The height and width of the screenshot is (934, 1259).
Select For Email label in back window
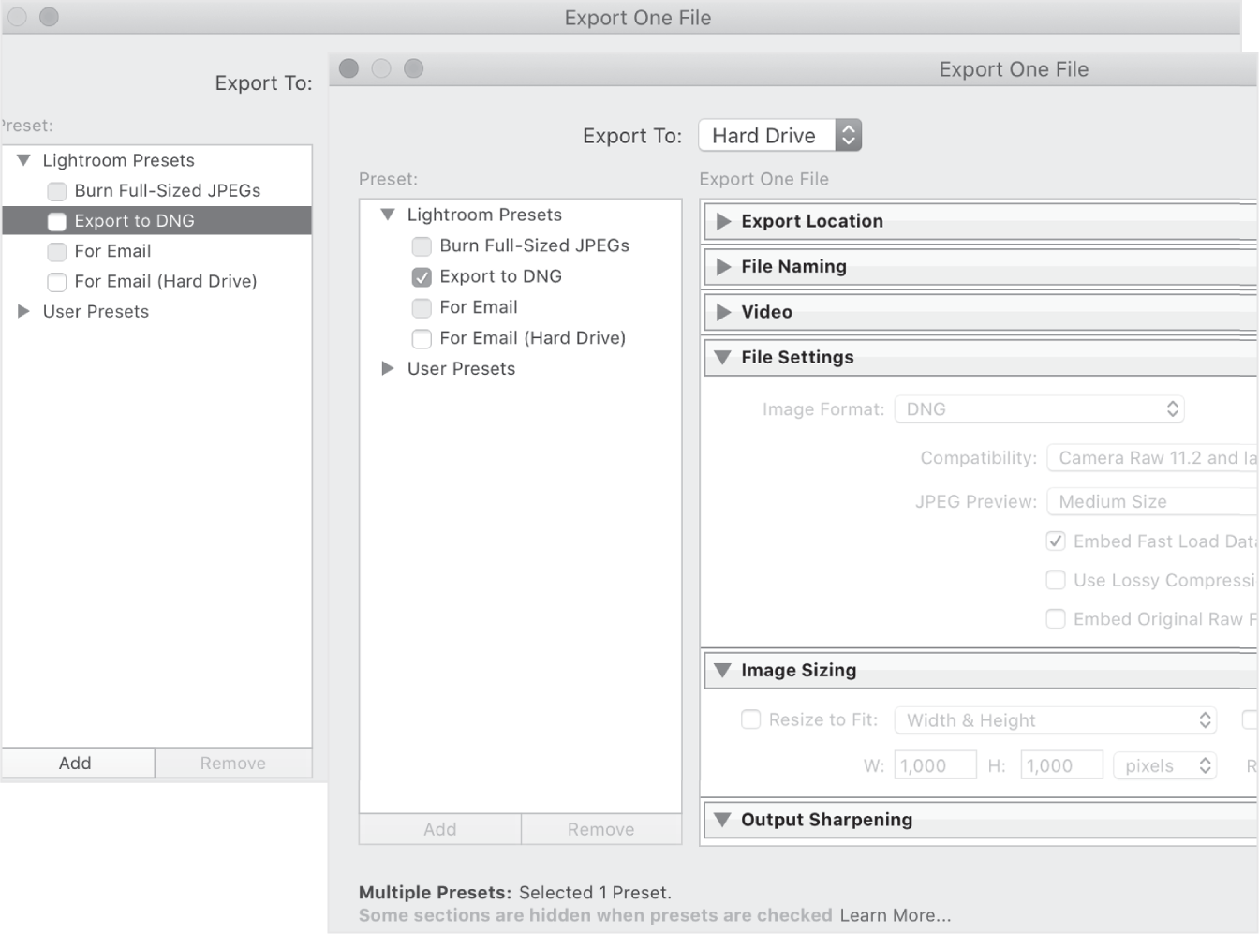coord(112,251)
